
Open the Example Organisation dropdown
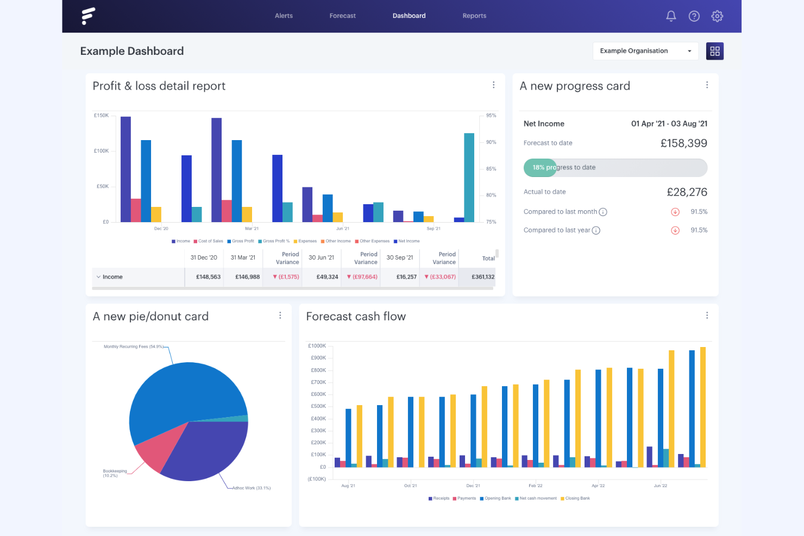point(645,51)
